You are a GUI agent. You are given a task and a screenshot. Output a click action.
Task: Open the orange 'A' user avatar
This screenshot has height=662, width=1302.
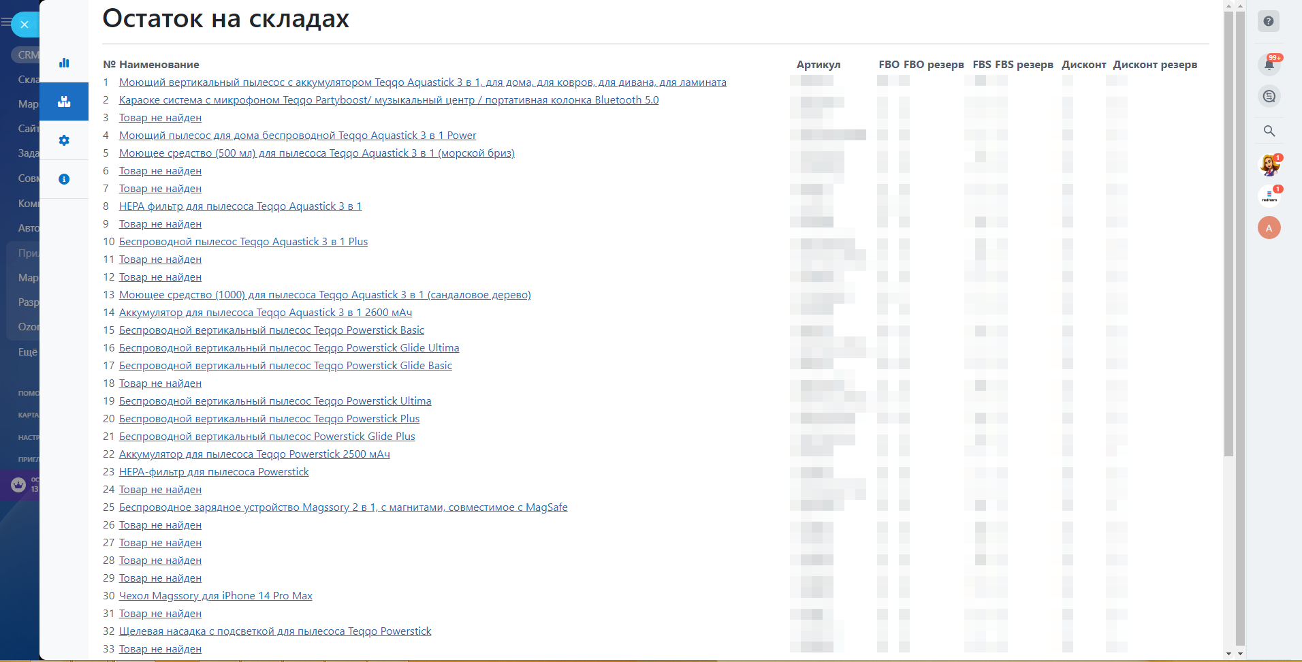1269,227
